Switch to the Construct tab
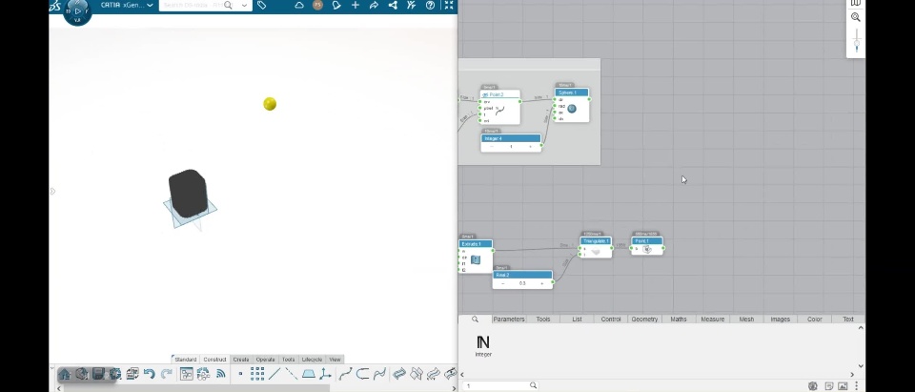The width and height of the screenshot is (915, 392). pos(214,360)
